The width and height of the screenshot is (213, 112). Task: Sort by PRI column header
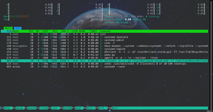(x=31, y=31)
